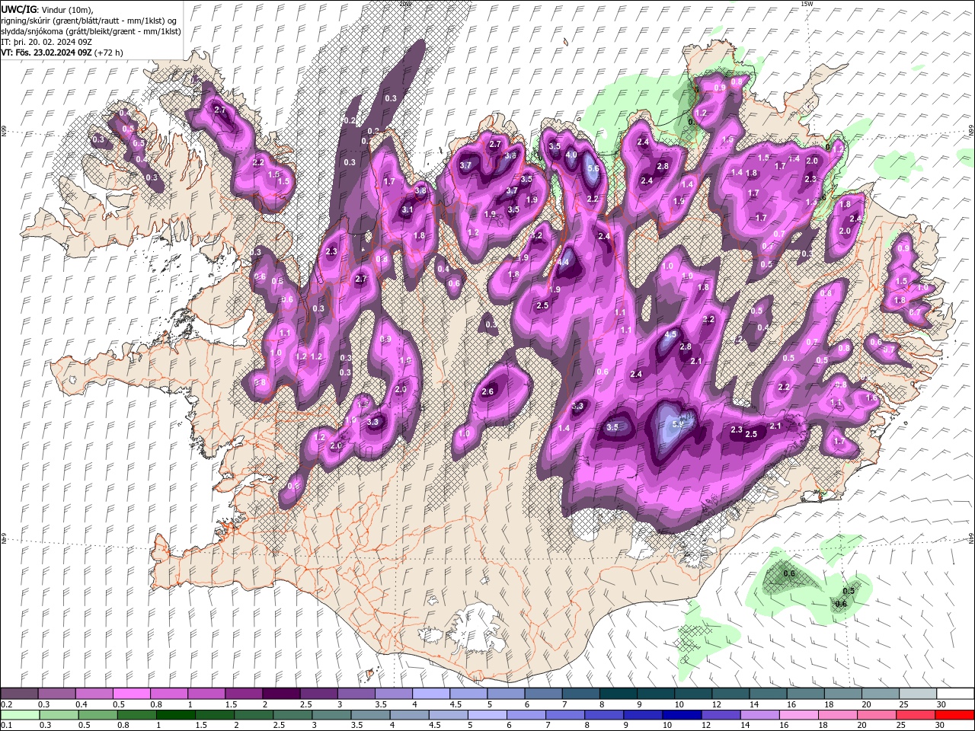Select the lightest green 0.1 swatch in lower legend

click(20, 715)
